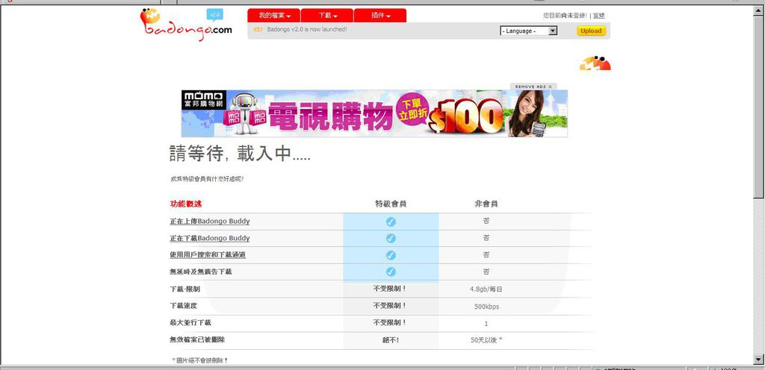
Task: Click the blue v2.0 speech bubble icon
Action: [214, 15]
